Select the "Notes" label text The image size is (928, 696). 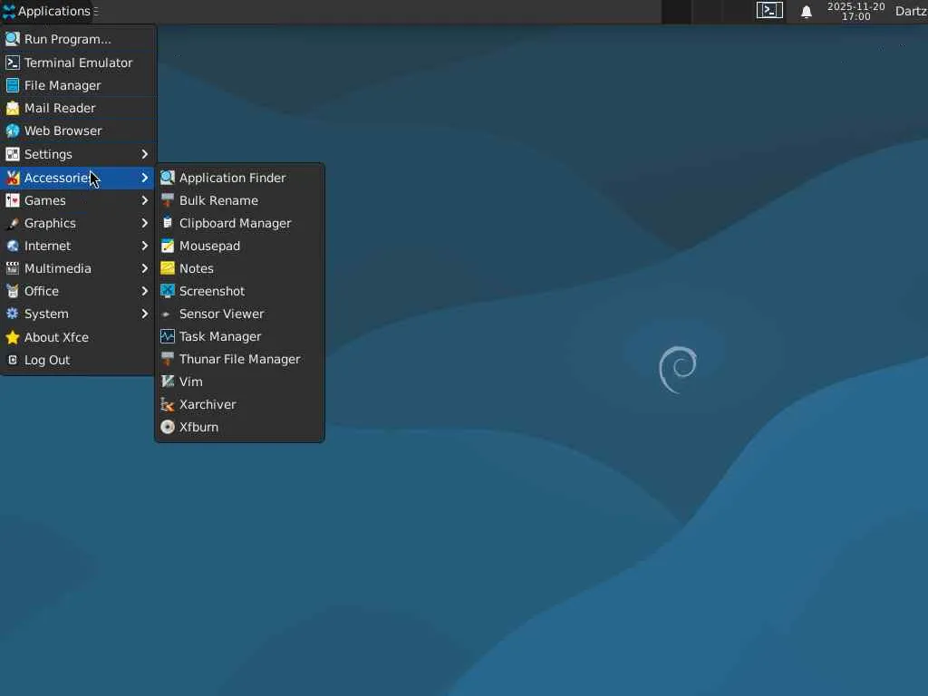point(197,268)
